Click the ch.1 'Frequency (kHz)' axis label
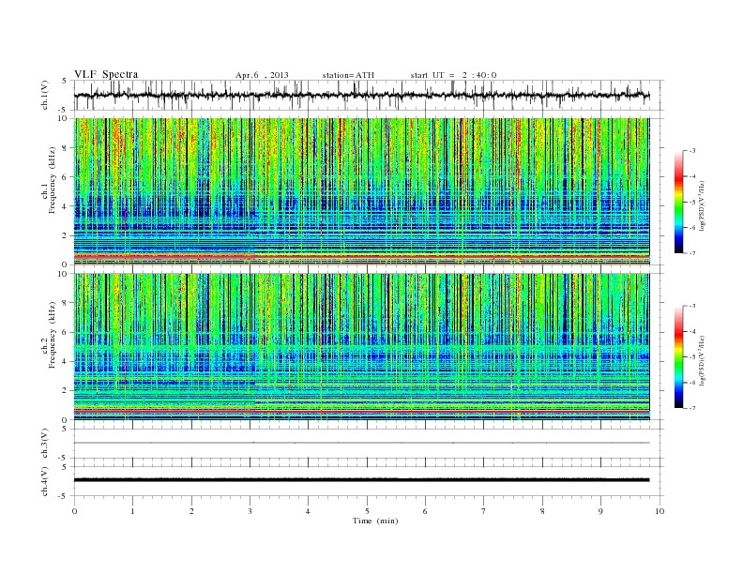Screen dimensions: 743x574 click(x=52, y=180)
